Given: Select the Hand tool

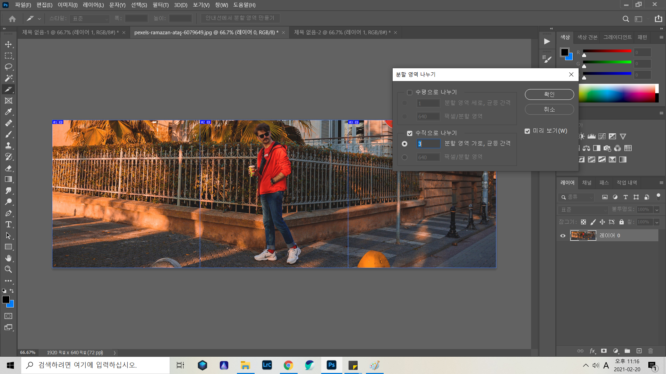Looking at the screenshot, I should (x=8, y=258).
